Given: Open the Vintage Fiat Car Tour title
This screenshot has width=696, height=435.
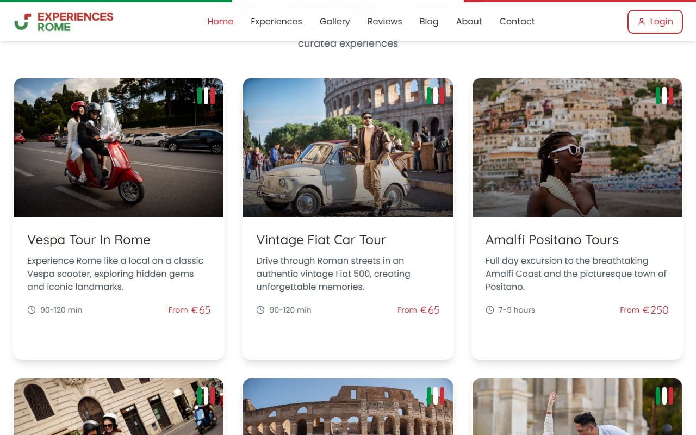Looking at the screenshot, I should coord(321,240).
